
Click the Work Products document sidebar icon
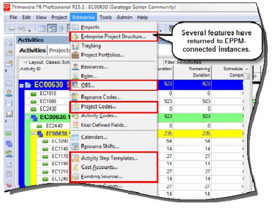(x=9, y=164)
